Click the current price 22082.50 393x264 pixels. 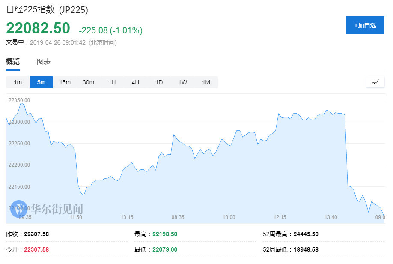38,28
